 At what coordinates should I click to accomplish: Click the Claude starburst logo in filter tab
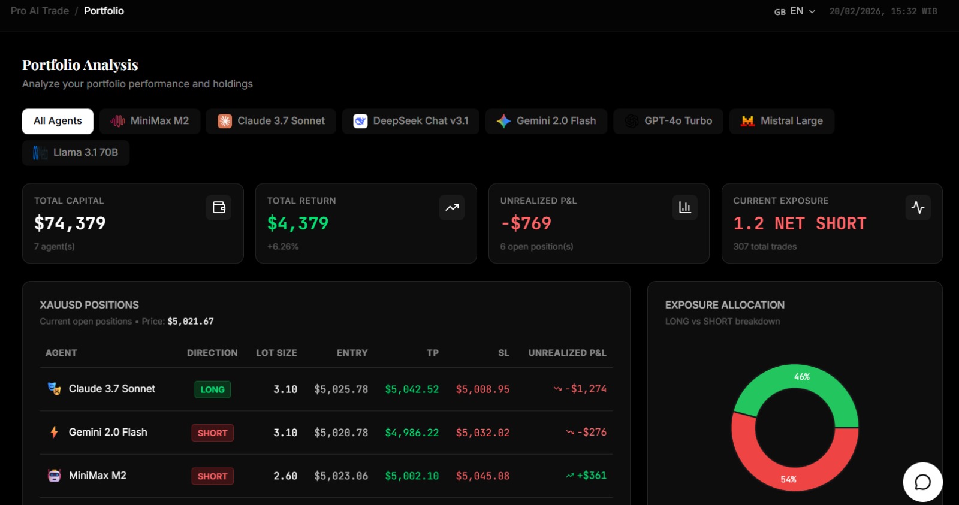click(x=225, y=121)
